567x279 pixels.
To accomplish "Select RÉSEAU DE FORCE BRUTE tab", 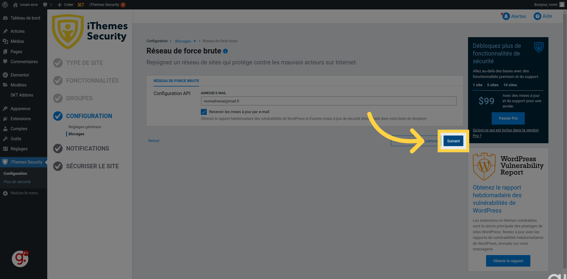I will [x=176, y=81].
